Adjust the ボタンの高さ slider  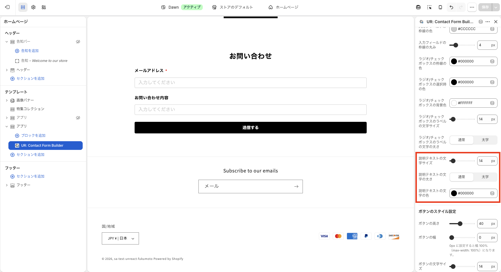(460, 224)
